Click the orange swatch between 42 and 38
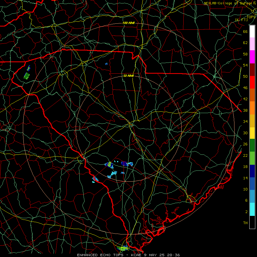The height and width of the screenshot is (257, 257). (x=252, y=108)
